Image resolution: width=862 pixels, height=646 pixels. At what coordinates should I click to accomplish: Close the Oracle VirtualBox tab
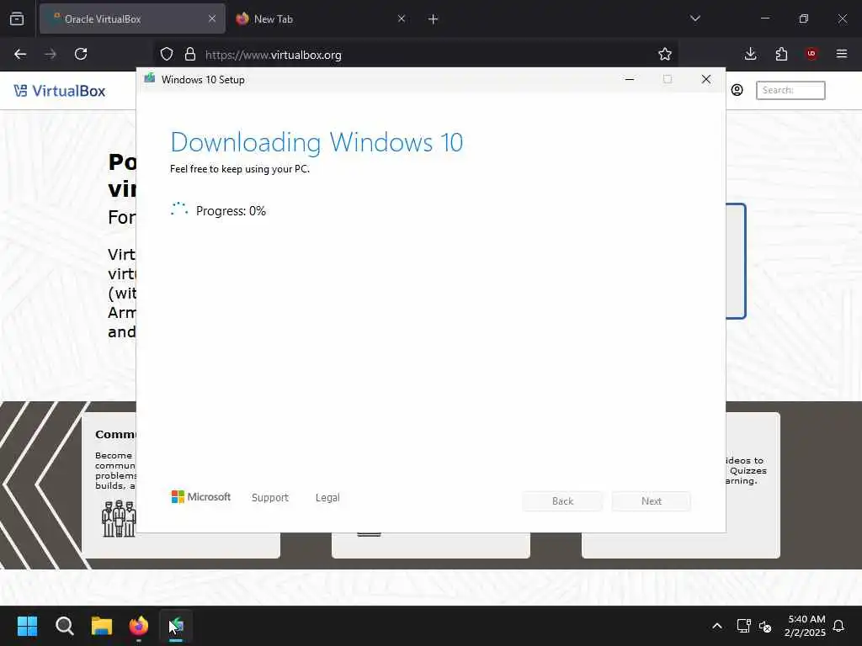click(212, 19)
